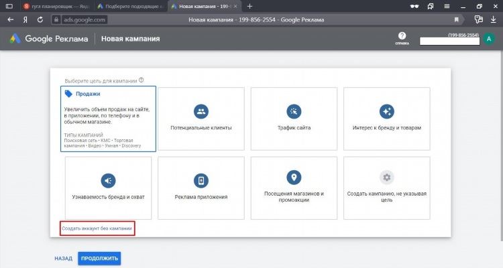Screen dimensions: 503x268
Task: Choose the Потенциальные клиенты people icon
Action: (201, 111)
